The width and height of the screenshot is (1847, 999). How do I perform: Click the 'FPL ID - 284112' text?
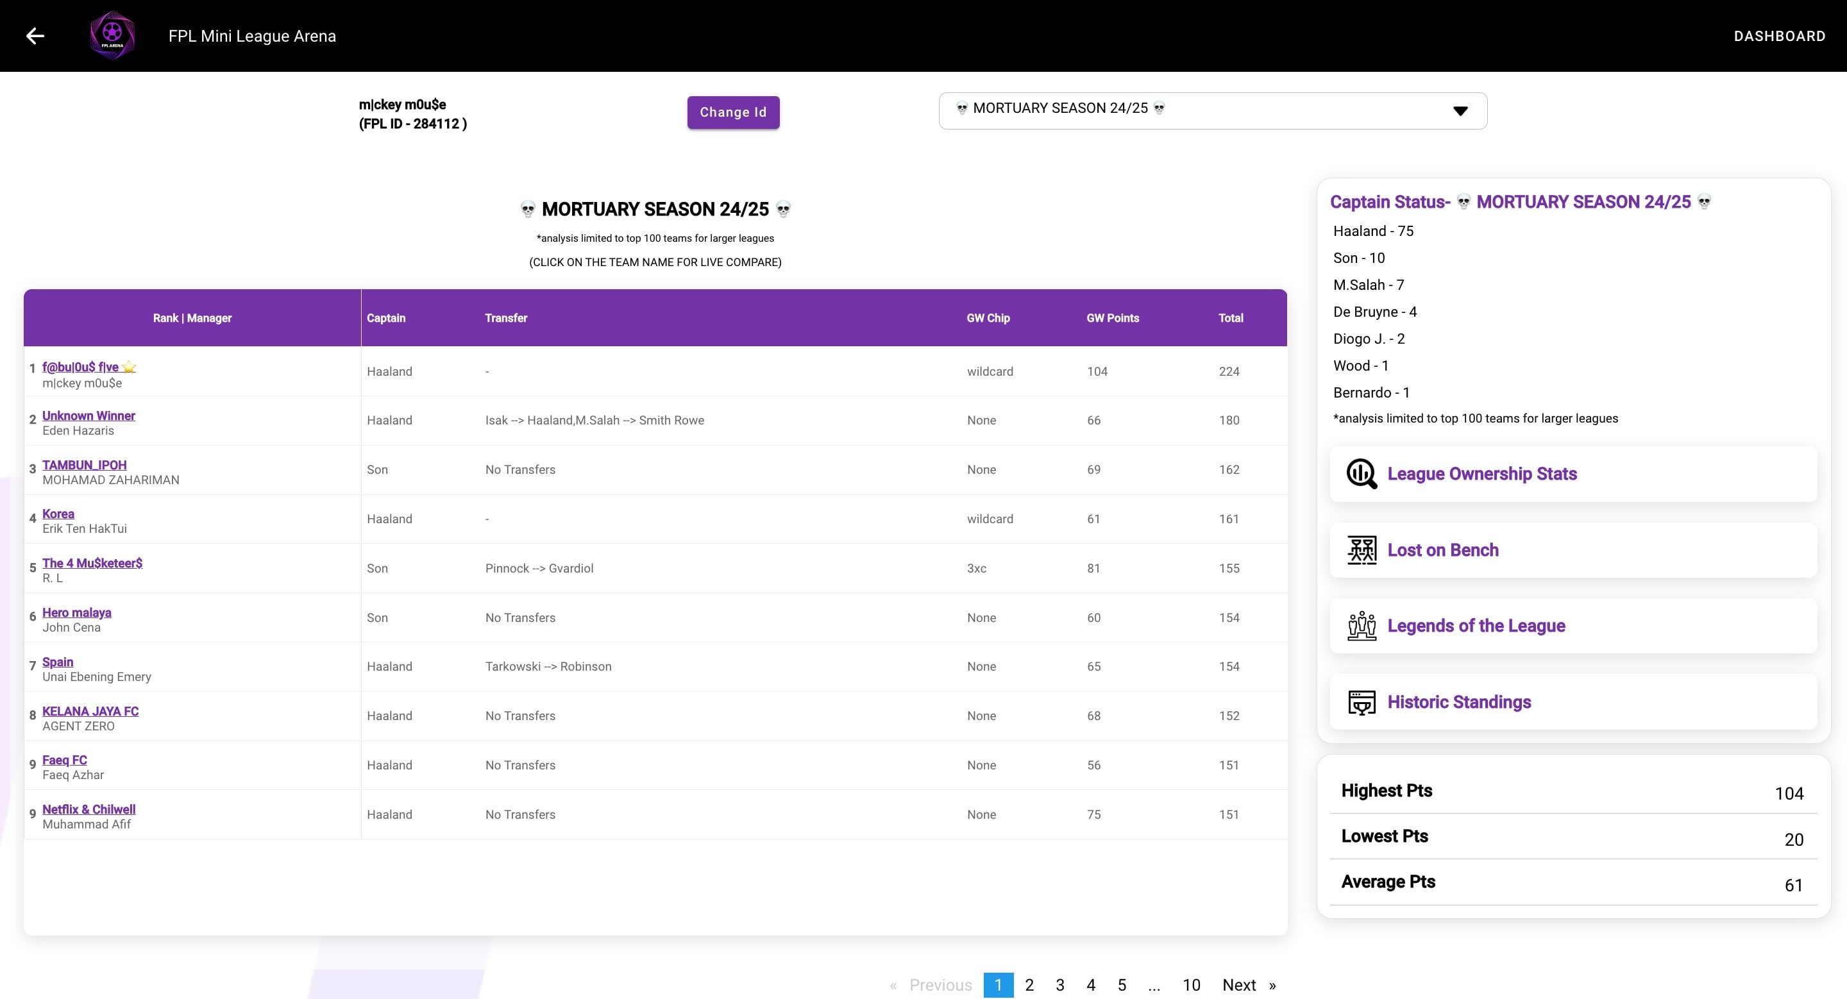[x=412, y=124]
